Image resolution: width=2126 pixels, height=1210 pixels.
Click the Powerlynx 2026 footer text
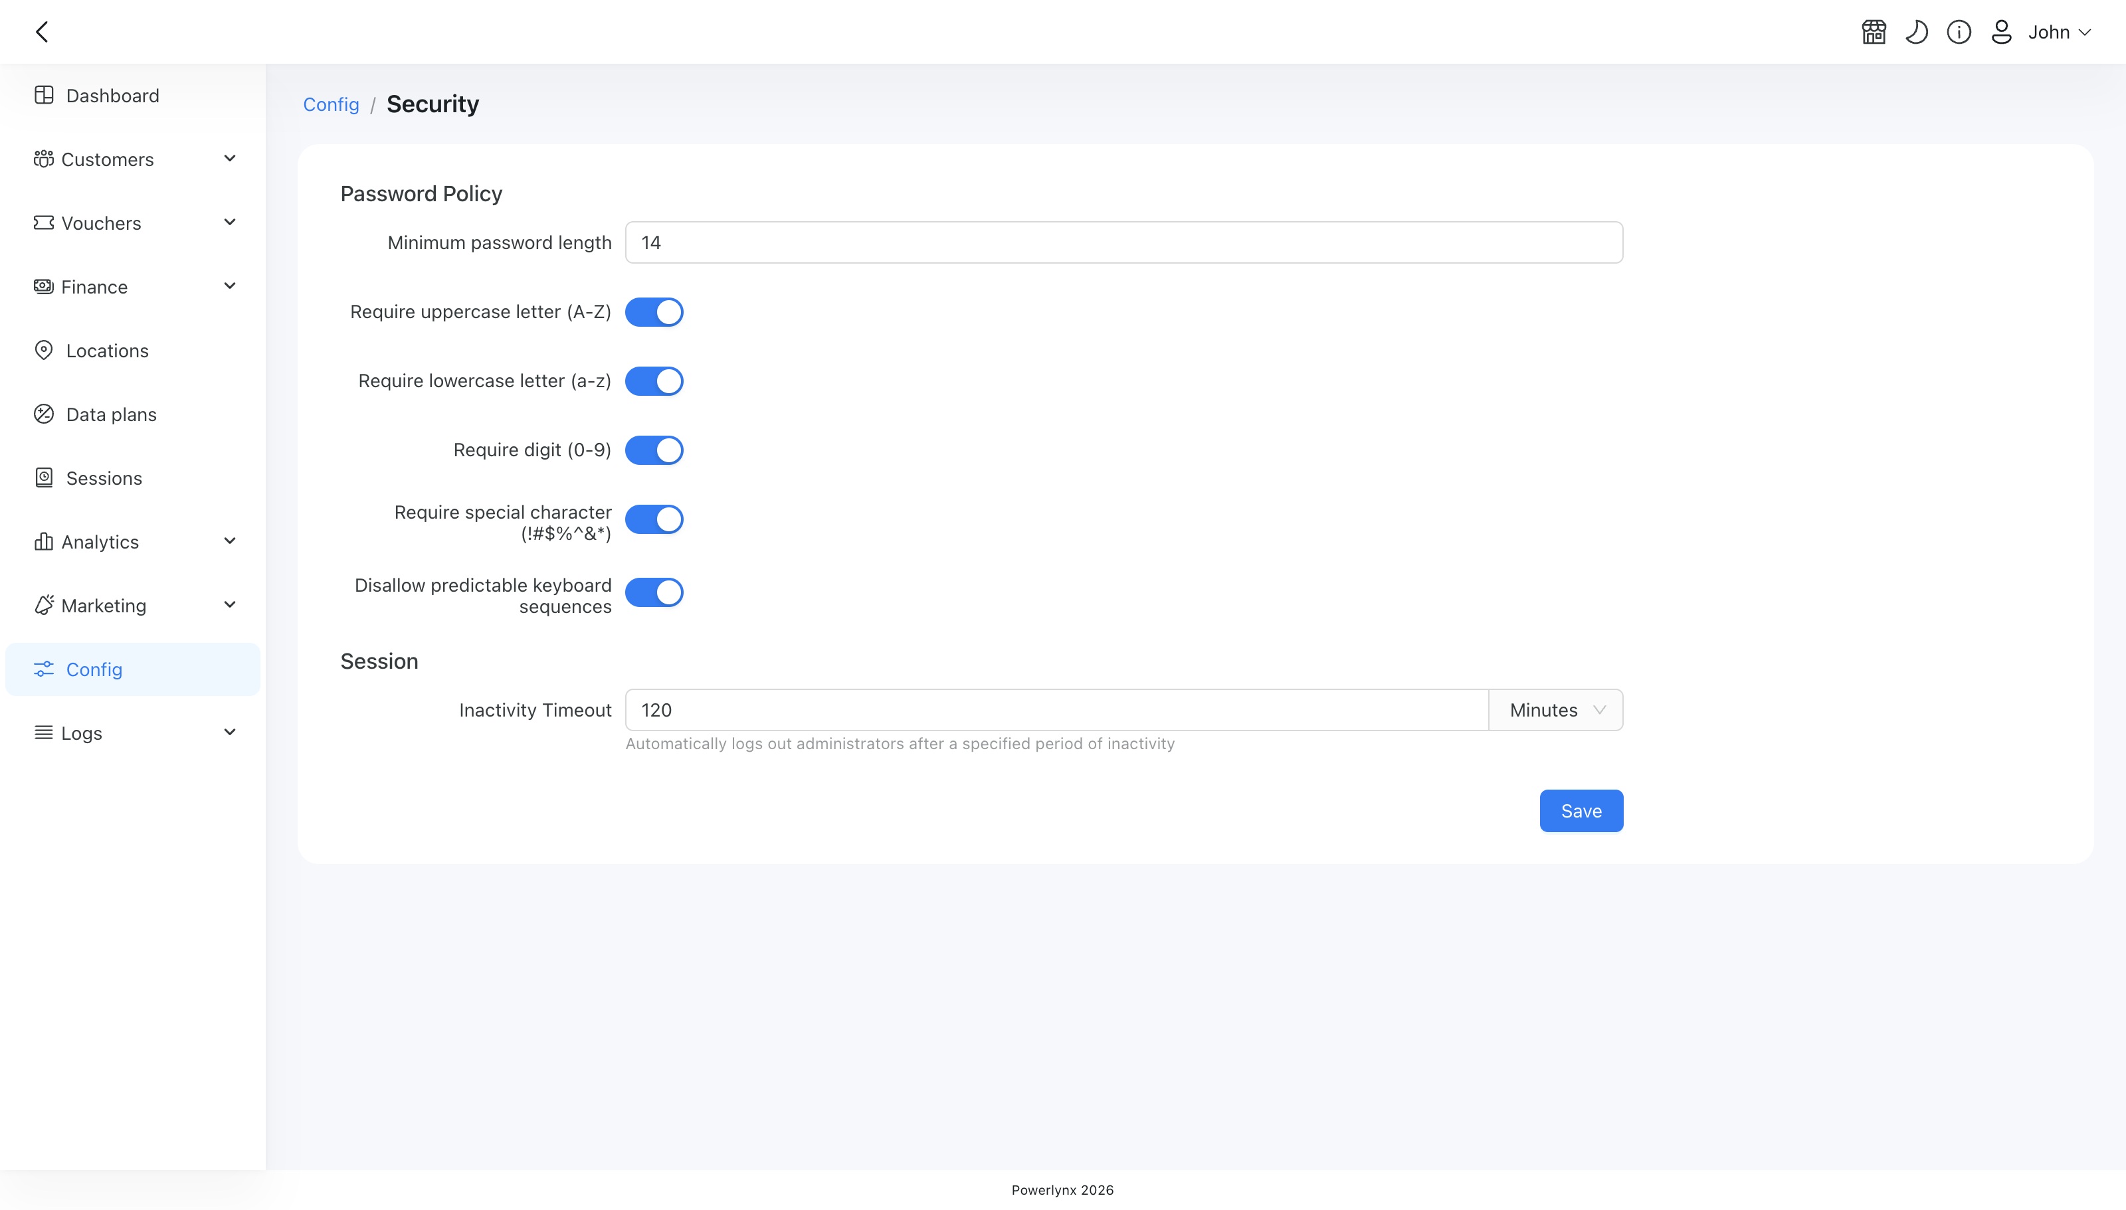(x=1062, y=1190)
